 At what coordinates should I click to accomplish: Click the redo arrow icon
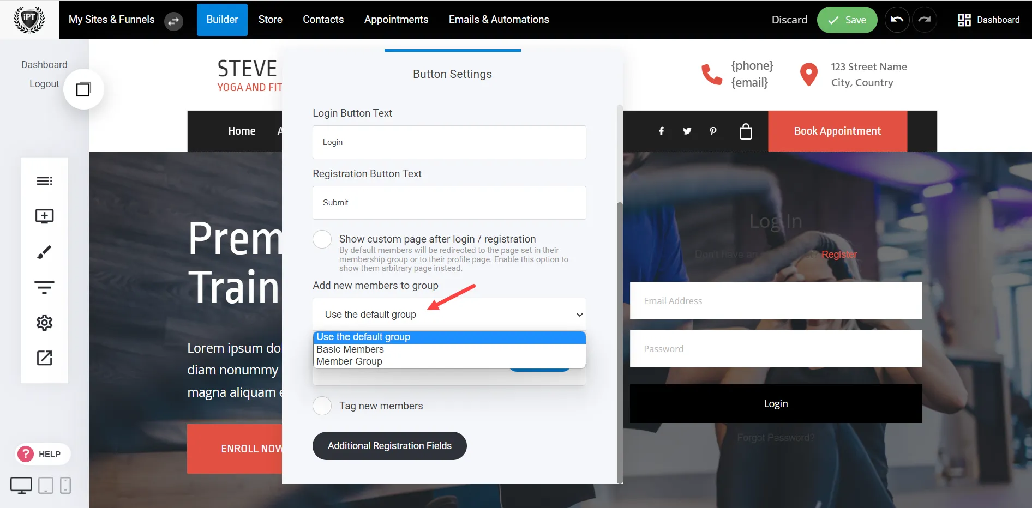[x=924, y=20]
